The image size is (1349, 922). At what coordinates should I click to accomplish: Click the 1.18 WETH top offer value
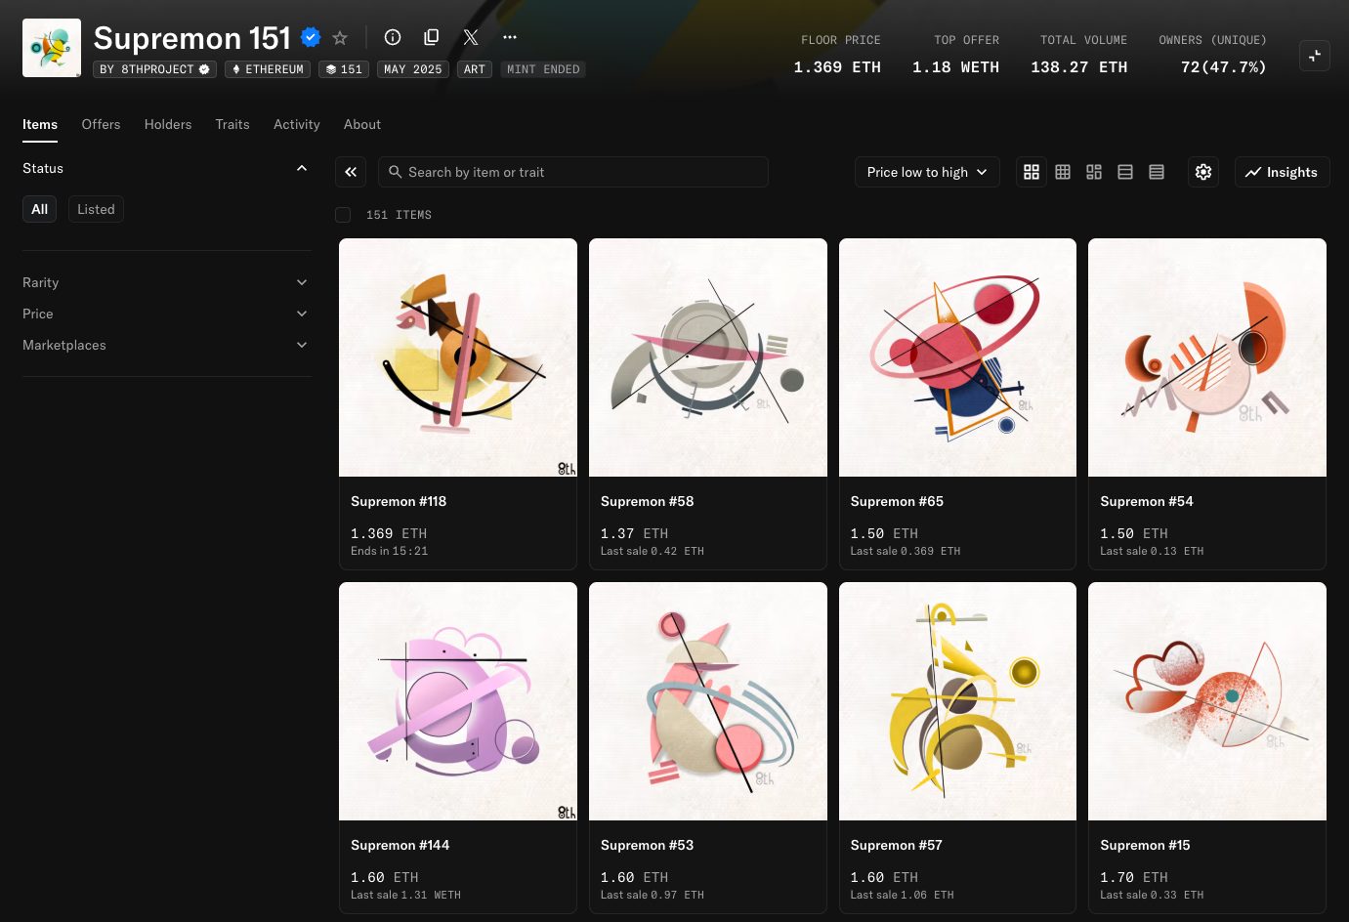click(955, 67)
